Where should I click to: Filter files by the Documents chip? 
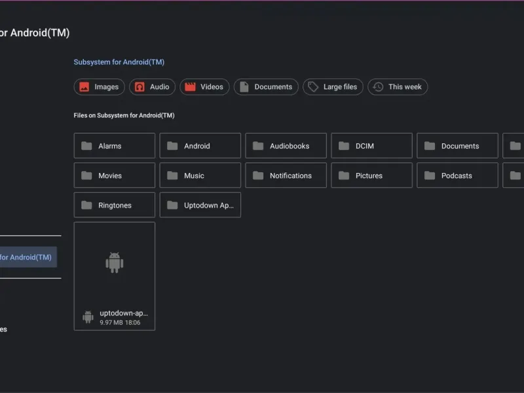(266, 87)
